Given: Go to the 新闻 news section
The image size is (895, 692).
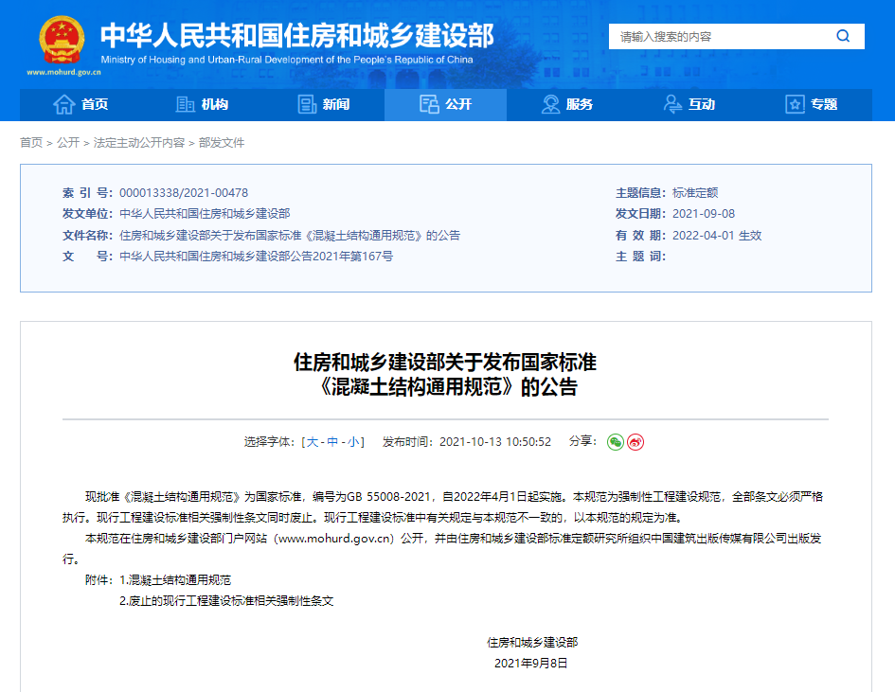Looking at the screenshot, I should click(x=323, y=104).
